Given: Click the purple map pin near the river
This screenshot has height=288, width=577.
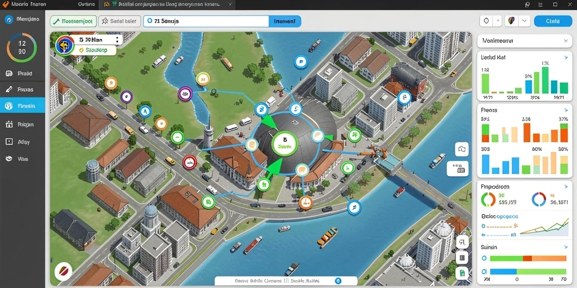Looking at the screenshot, I should coord(185,94).
